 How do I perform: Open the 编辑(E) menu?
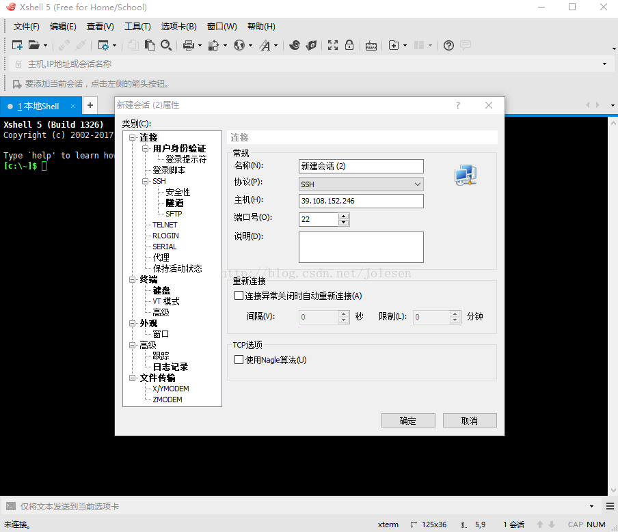point(63,27)
